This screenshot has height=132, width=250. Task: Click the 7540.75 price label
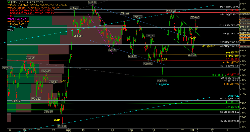tap(7, 68)
